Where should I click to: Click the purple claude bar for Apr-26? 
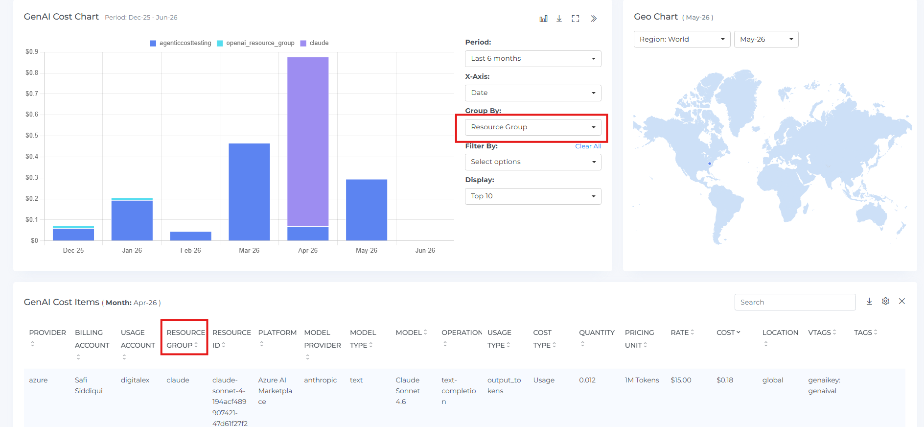[308, 142]
